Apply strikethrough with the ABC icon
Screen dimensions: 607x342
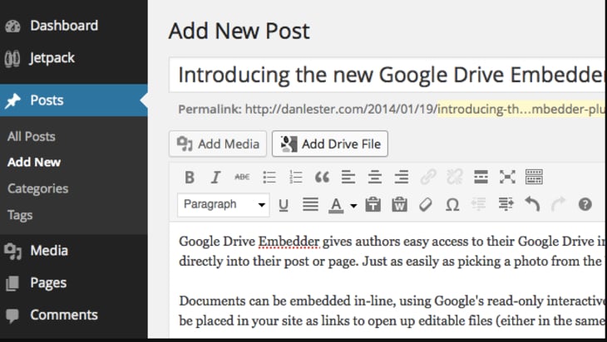(x=242, y=177)
